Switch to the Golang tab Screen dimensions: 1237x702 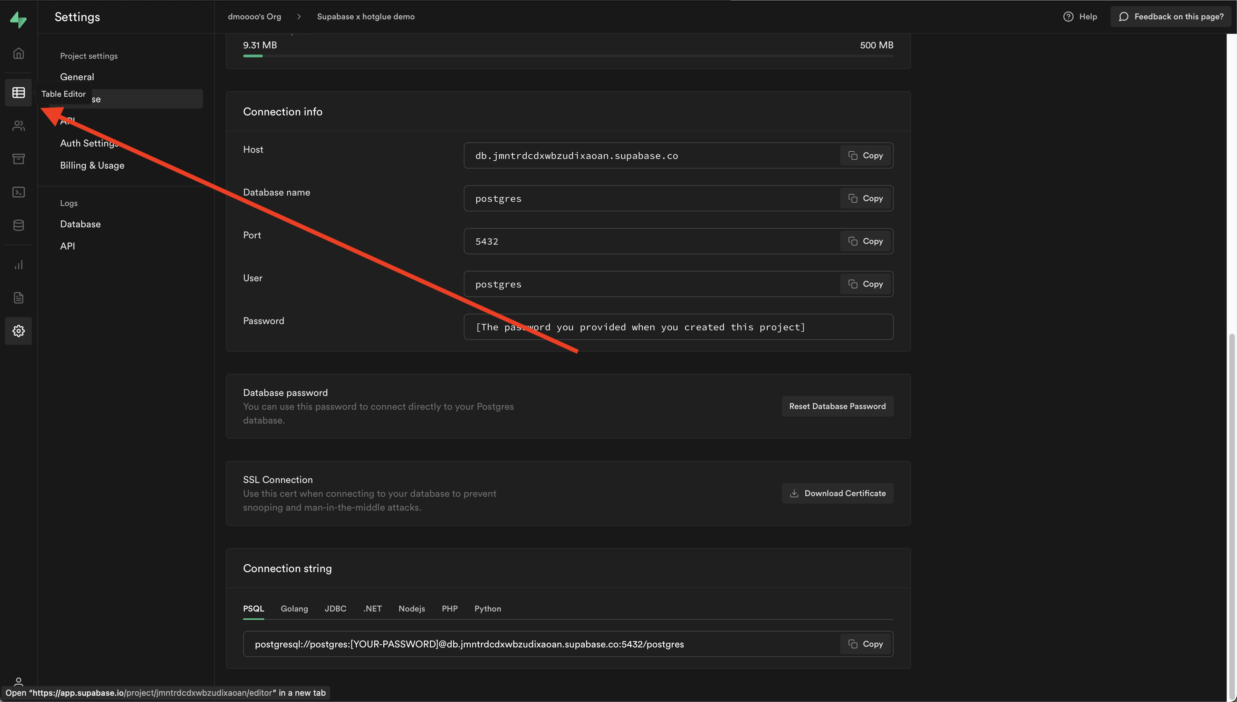click(x=294, y=608)
